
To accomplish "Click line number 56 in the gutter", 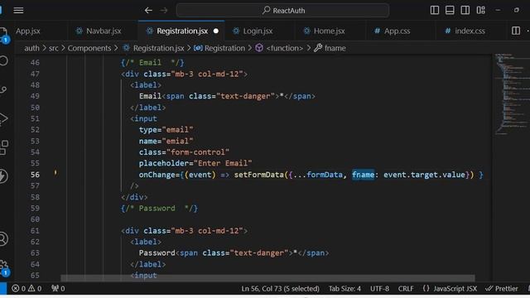I will coord(35,175).
